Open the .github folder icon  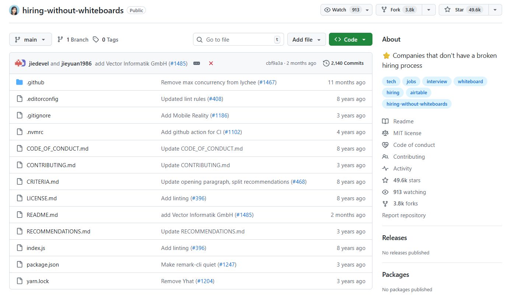(20, 82)
